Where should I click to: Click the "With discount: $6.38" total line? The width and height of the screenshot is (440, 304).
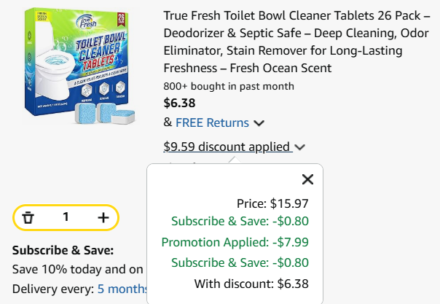click(x=251, y=283)
